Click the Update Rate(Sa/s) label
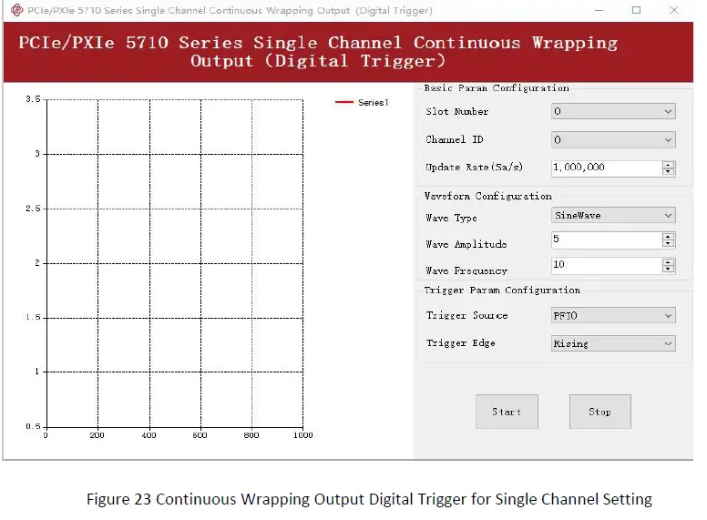 [x=475, y=168]
